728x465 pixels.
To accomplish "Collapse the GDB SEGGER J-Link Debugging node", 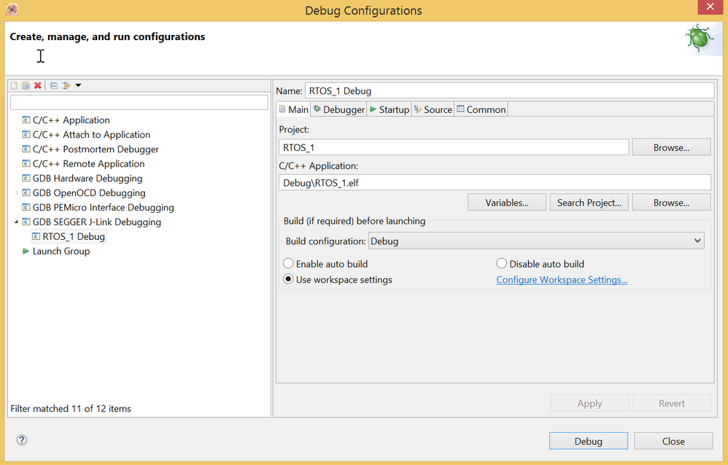I will pyautogui.click(x=17, y=222).
